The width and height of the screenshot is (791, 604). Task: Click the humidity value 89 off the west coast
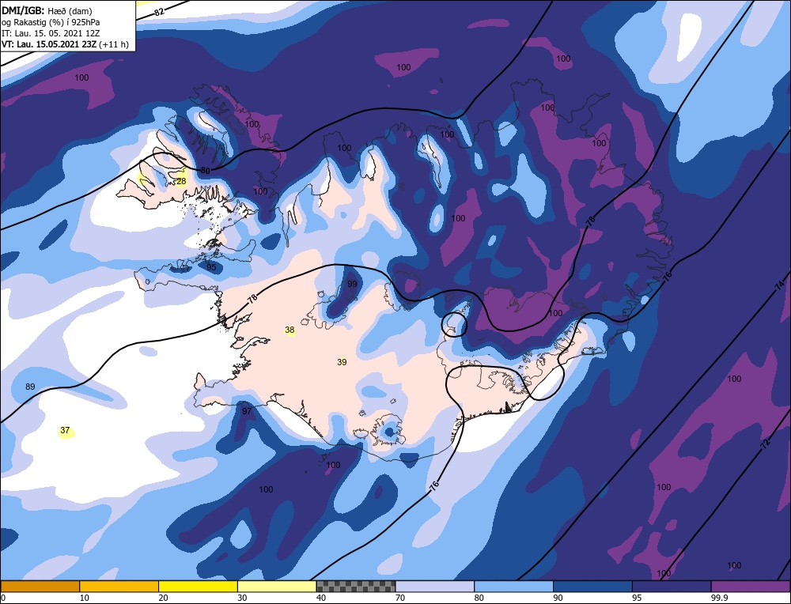coord(30,387)
